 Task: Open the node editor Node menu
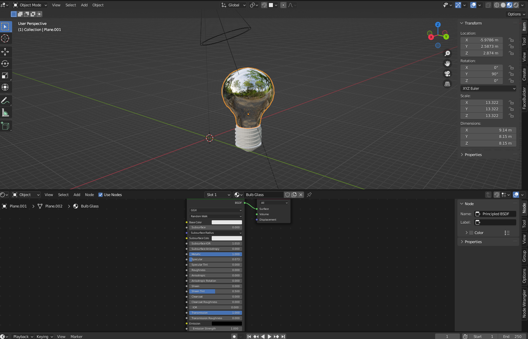(89, 195)
